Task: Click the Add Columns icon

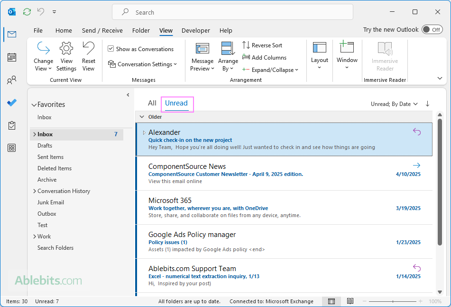Action: (x=246, y=57)
